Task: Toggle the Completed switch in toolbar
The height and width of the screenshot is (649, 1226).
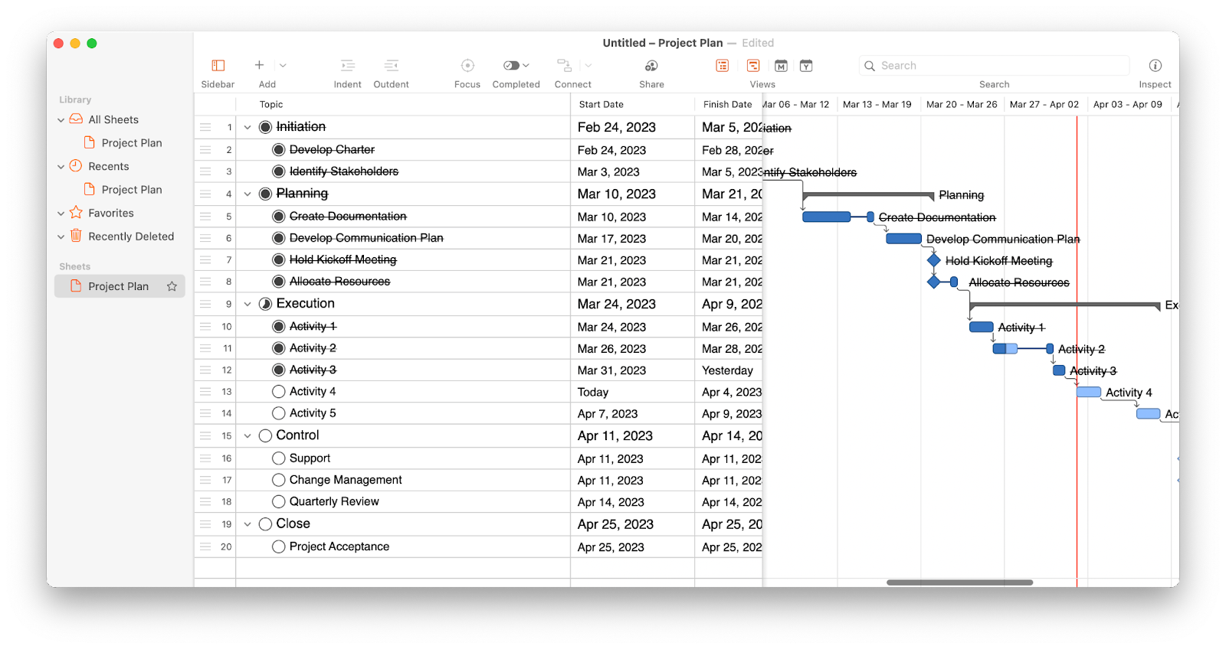Action: (512, 66)
